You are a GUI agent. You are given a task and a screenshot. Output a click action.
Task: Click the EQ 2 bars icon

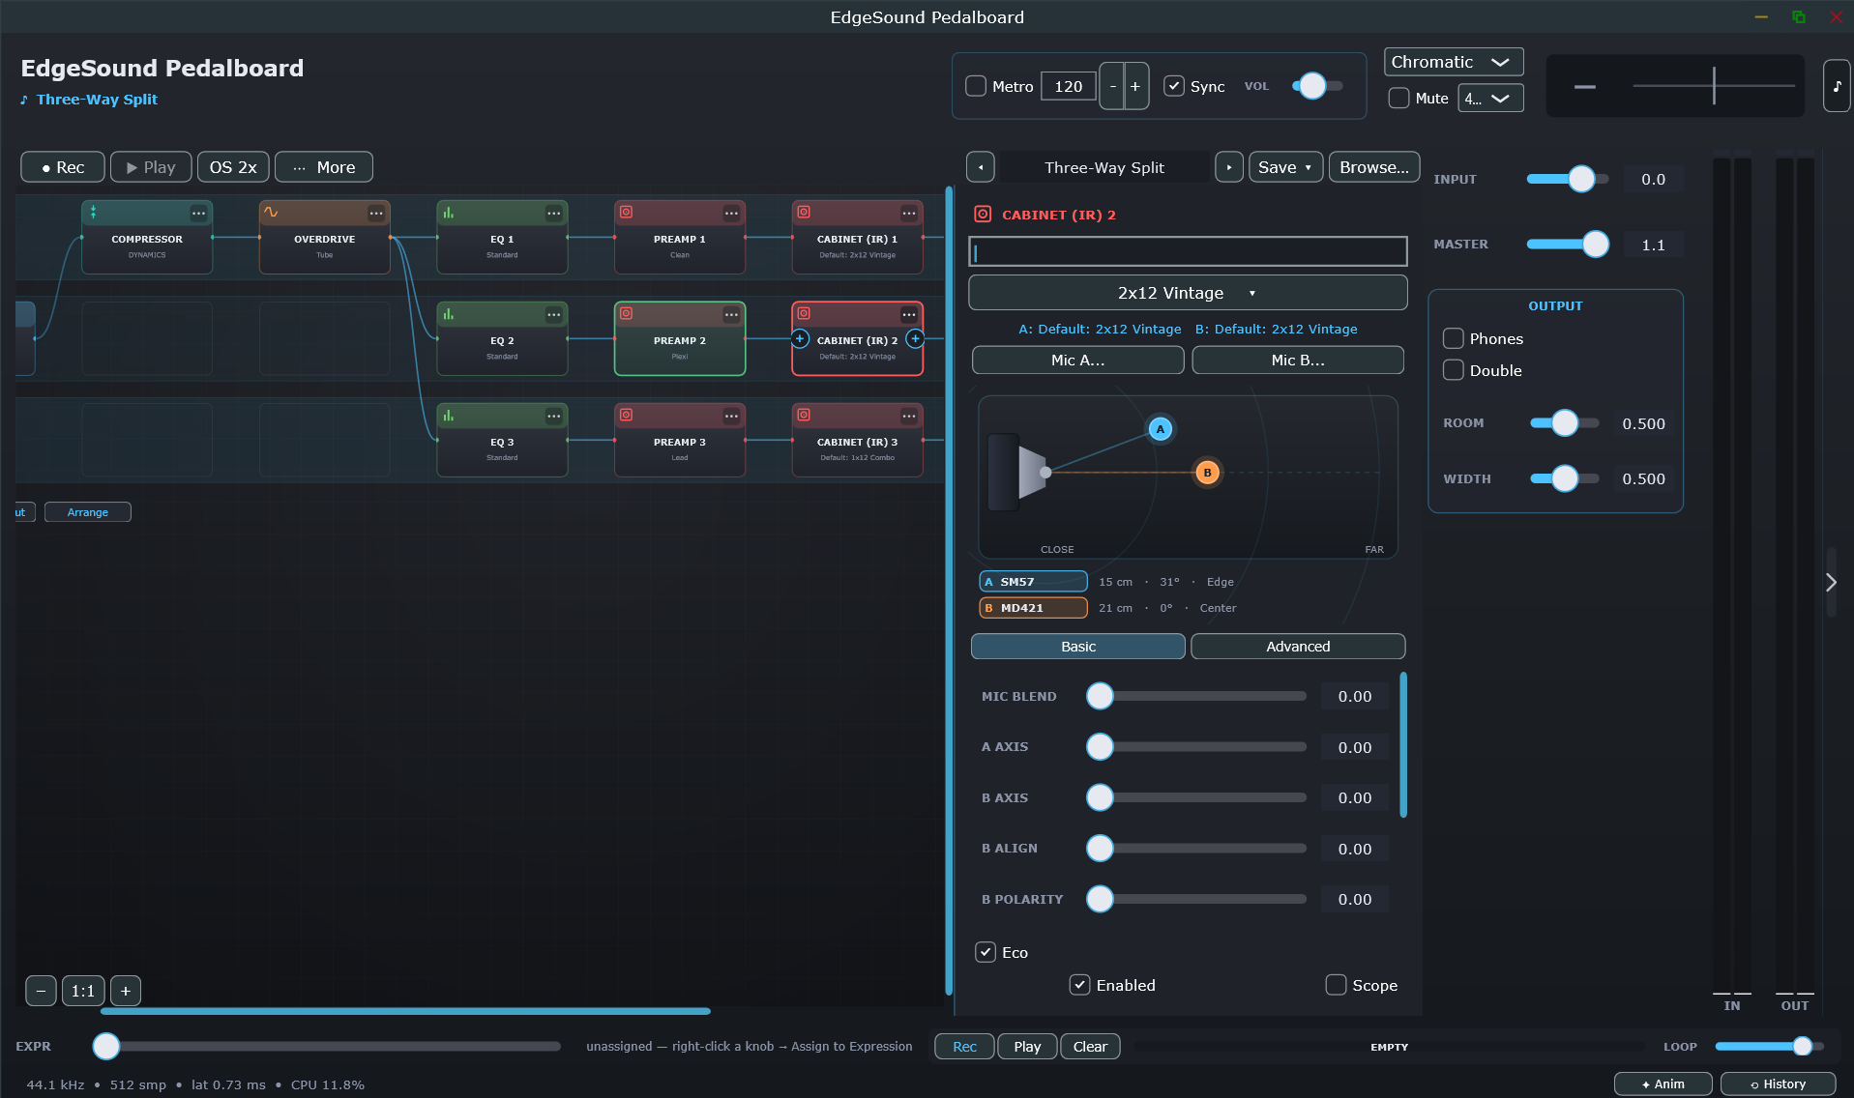coord(449,314)
